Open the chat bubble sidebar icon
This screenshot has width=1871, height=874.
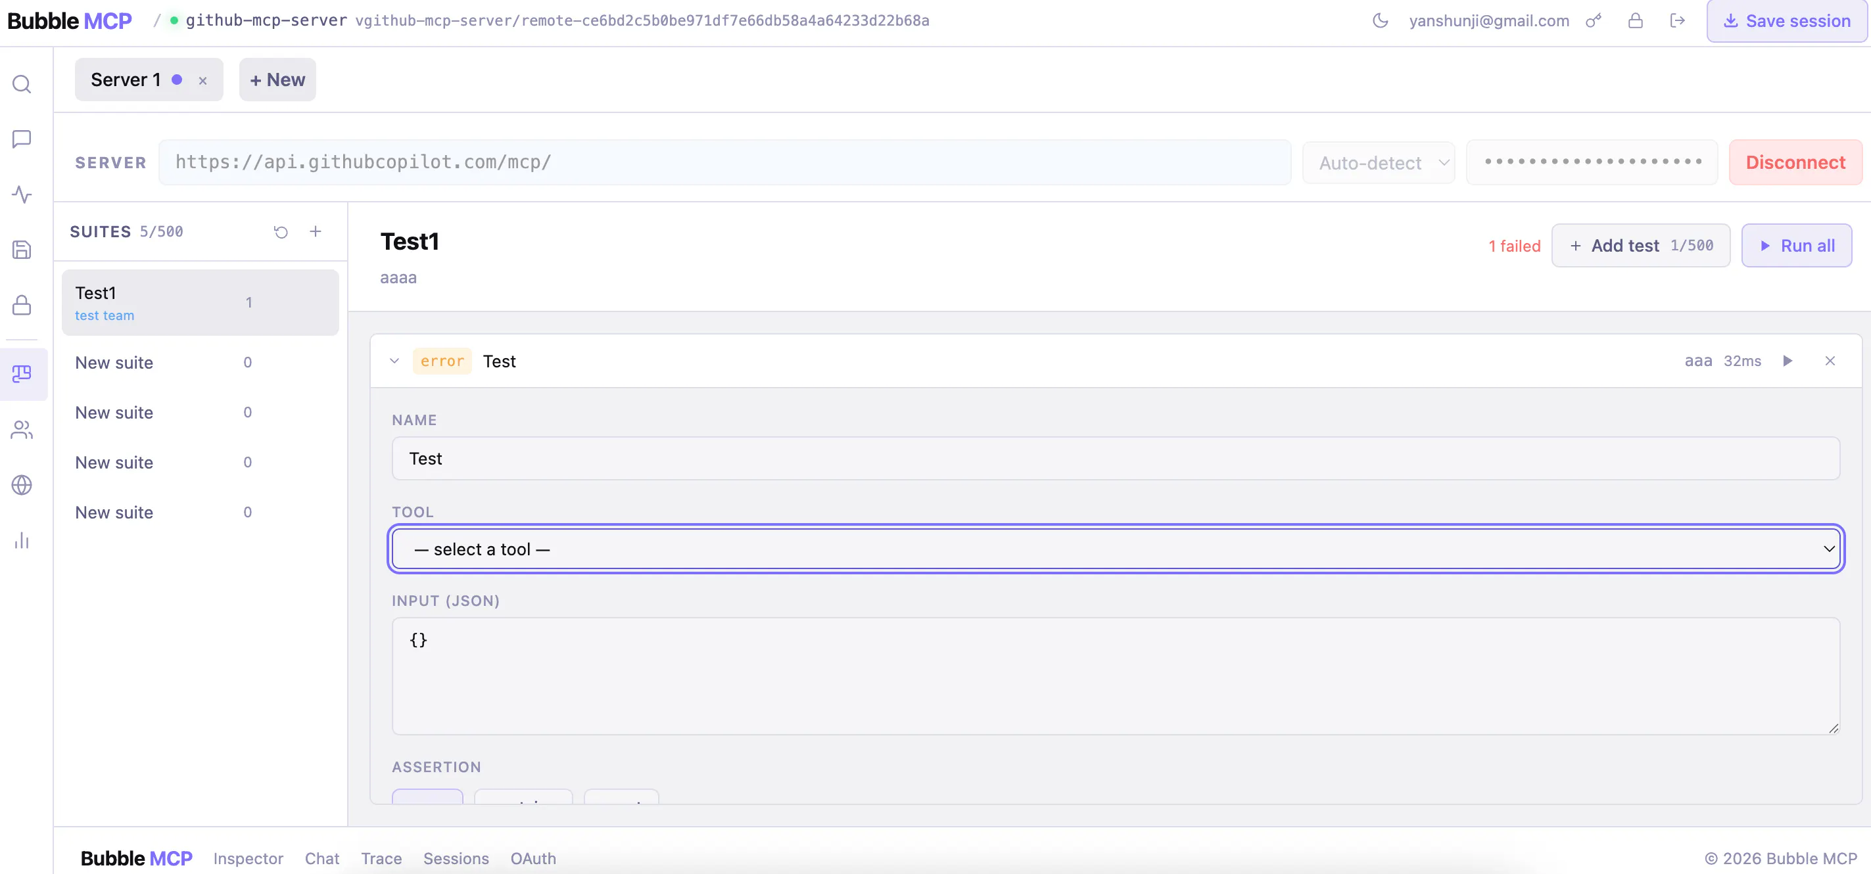22,139
